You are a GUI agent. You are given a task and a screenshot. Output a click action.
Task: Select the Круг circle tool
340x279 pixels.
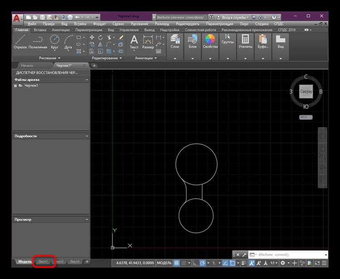tap(55, 42)
